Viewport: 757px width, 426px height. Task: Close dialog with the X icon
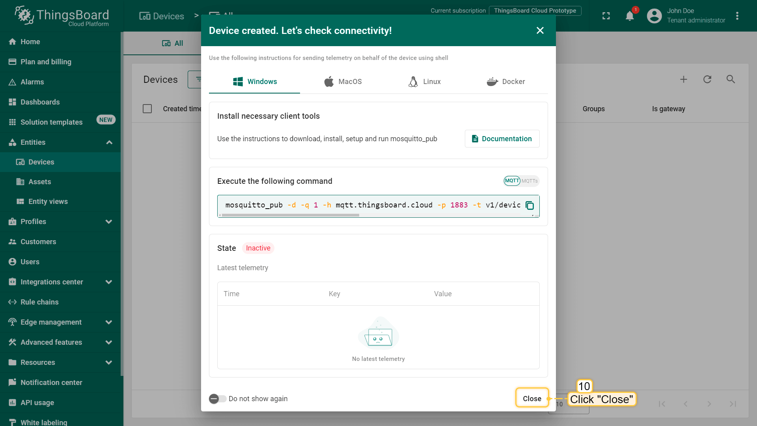[540, 30]
